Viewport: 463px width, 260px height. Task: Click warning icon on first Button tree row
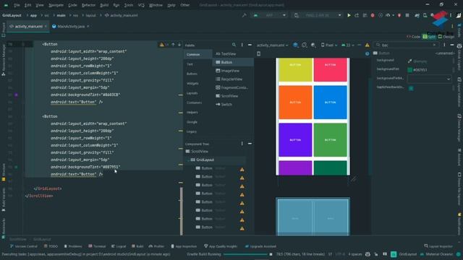tap(242, 170)
